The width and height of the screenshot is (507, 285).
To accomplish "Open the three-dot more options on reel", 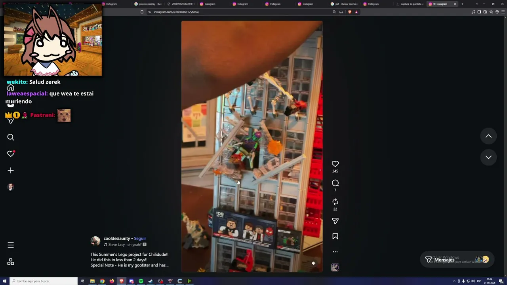I will point(335,252).
